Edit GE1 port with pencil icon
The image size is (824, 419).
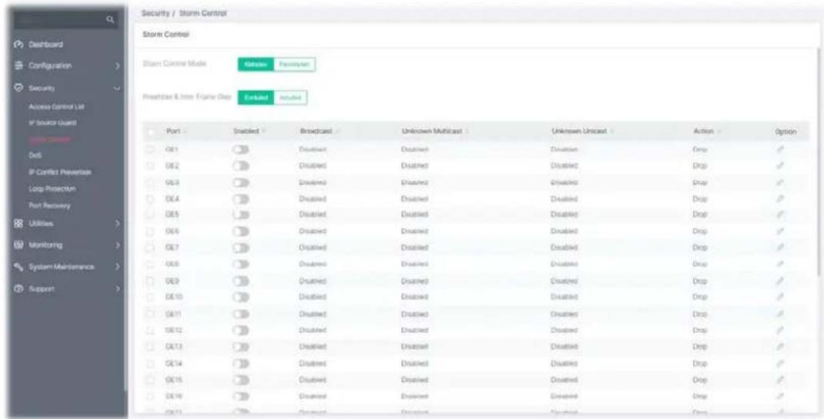point(780,149)
